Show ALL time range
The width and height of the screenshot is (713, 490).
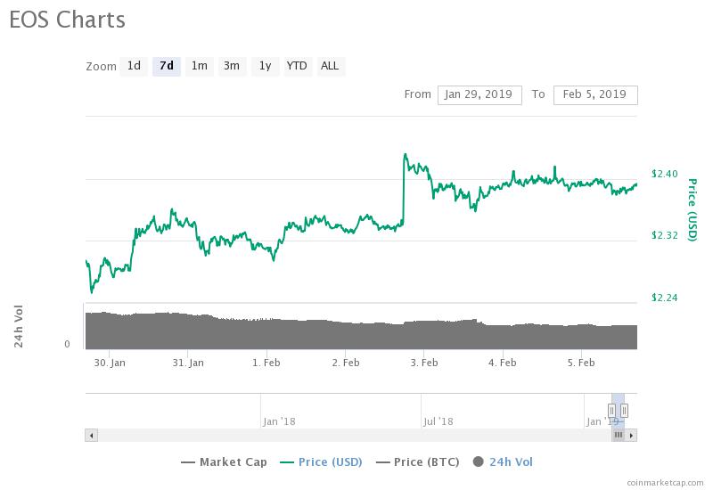pyautogui.click(x=331, y=66)
